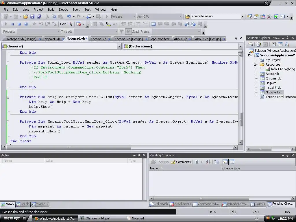The height and width of the screenshot is (222, 296).
Task: Jump to the previous bookmark
Action: 160,24
